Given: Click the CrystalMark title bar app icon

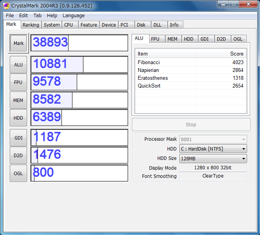Looking at the screenshot, I should [7, 6].
